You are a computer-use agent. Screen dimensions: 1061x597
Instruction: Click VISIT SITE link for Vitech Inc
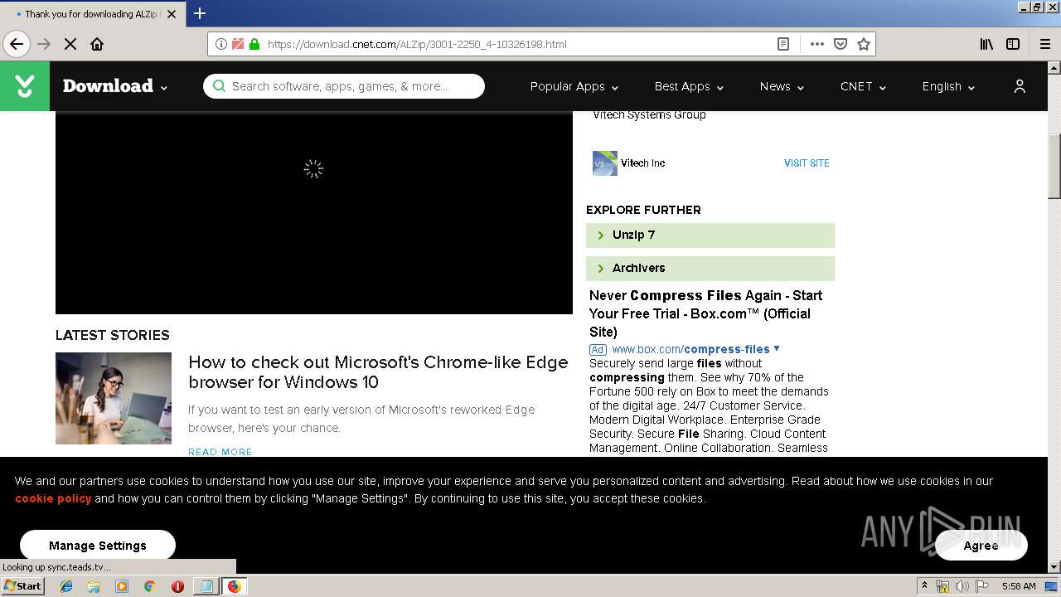807,163
